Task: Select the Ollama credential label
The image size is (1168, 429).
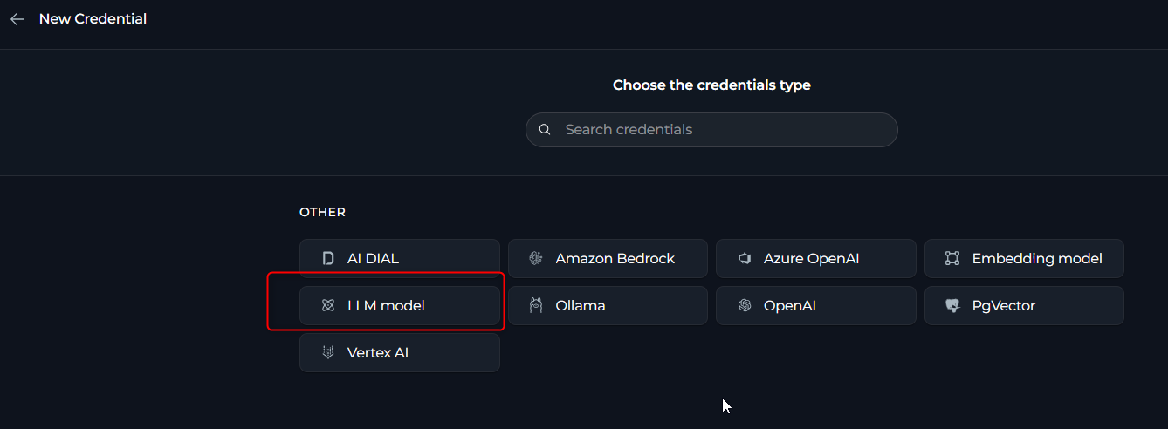Action: click(x=581, y=306)
